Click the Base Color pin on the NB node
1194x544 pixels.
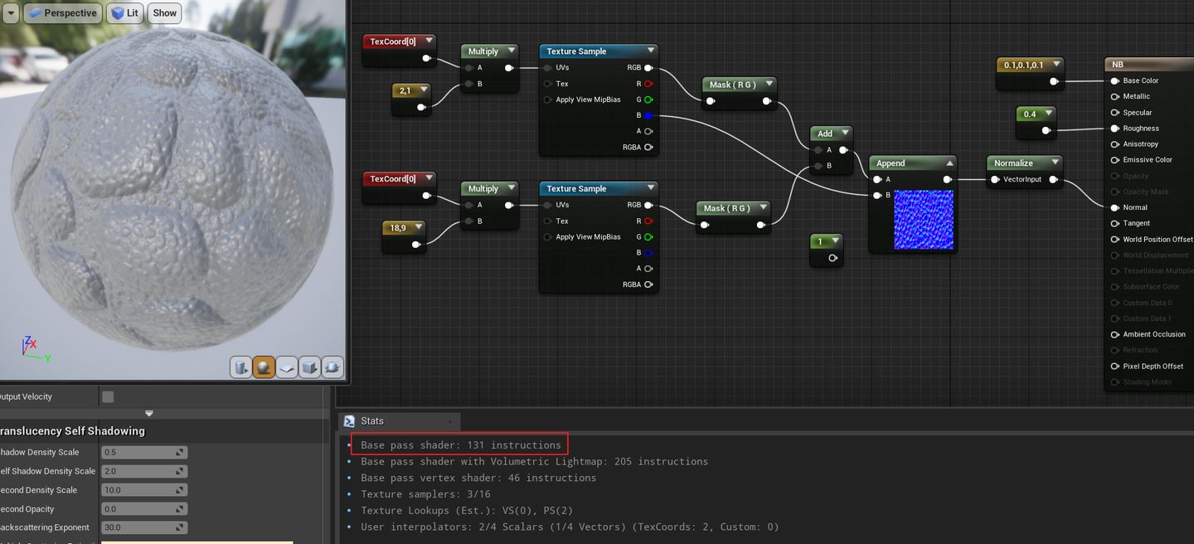(x=1114, y=80)
